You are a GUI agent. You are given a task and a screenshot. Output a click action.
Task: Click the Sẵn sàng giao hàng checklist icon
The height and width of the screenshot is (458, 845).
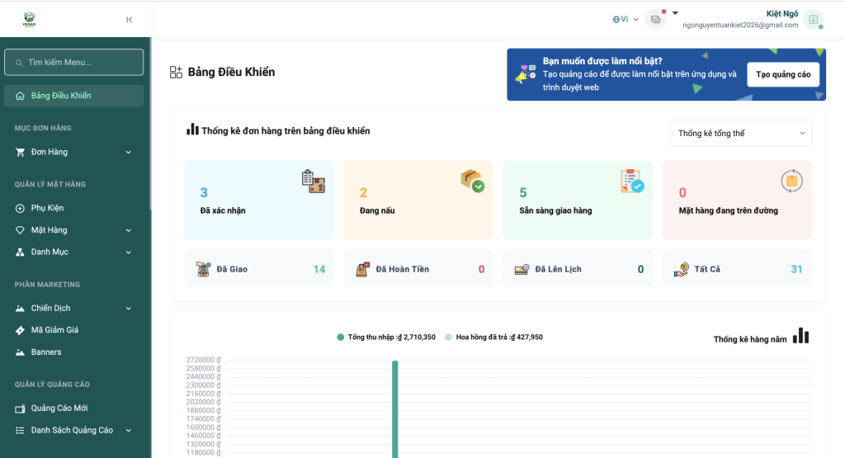point(631,181)
